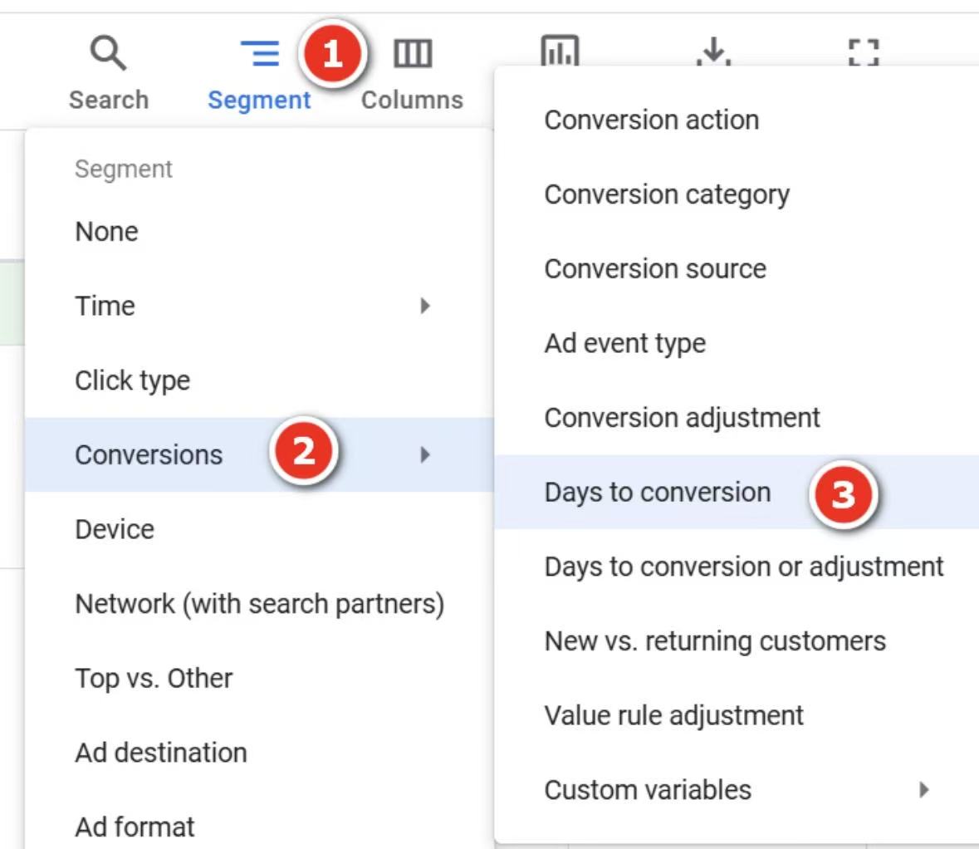Image resolution: width=979 pixels, height=849 pixels.
Task: Select the None segment option
Action: [259, 232]
